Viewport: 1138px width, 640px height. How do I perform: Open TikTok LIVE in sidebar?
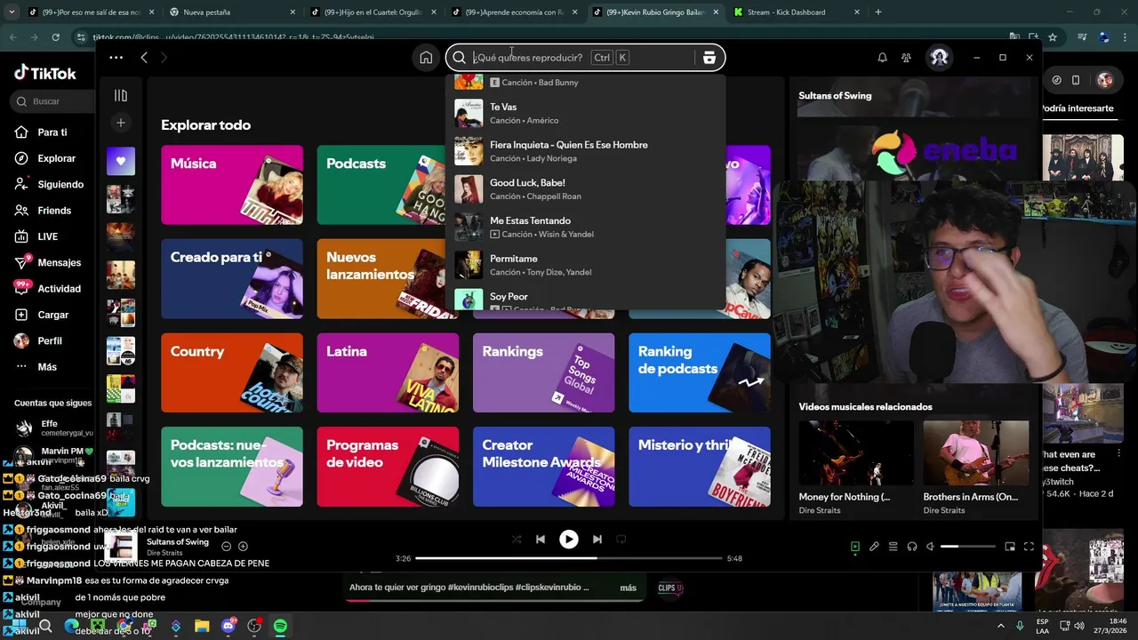point(47,236)
